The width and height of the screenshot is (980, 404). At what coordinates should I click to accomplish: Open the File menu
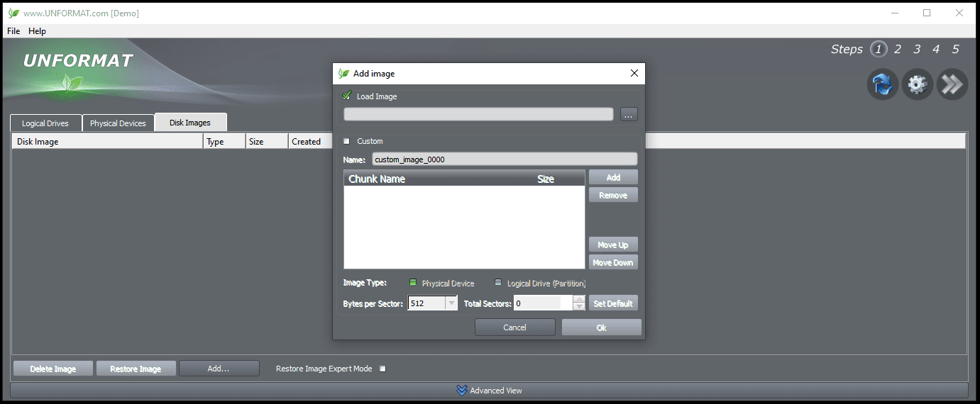[13, 31]
